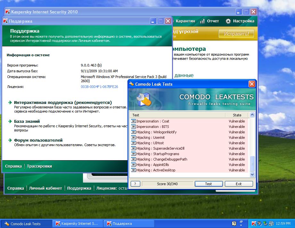Click icon of Impersonation : Coat test
295x228 pixels.
pyautogui.click(x=133, y=121)
